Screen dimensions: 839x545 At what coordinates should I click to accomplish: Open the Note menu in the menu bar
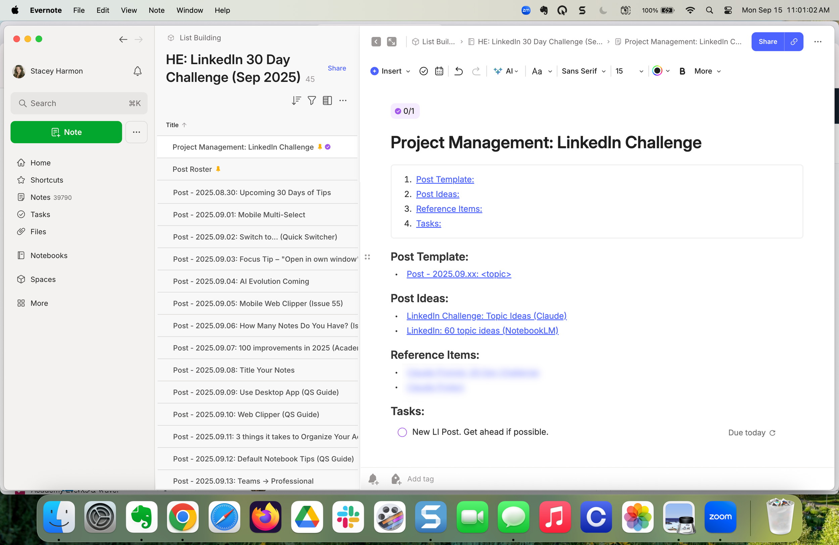(156, 10)
